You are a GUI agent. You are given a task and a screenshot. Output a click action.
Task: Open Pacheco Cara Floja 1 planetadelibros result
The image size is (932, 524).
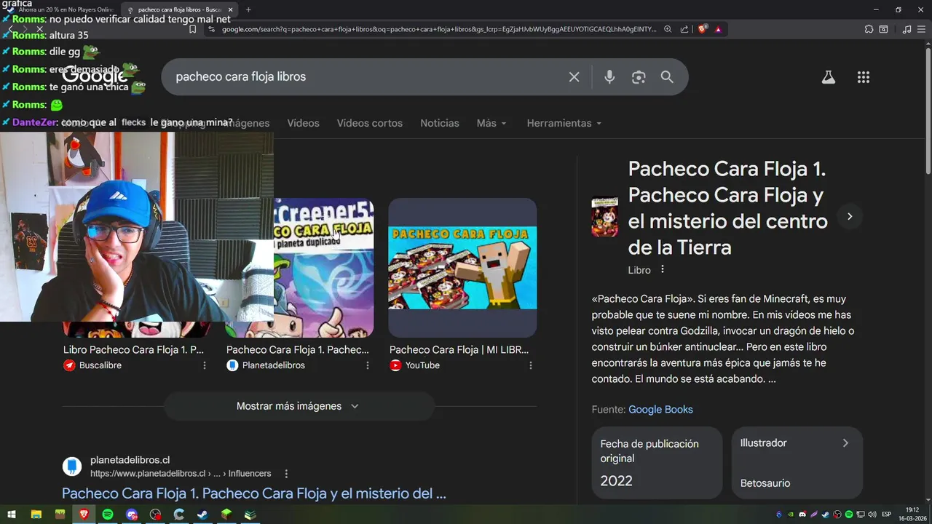254,493
